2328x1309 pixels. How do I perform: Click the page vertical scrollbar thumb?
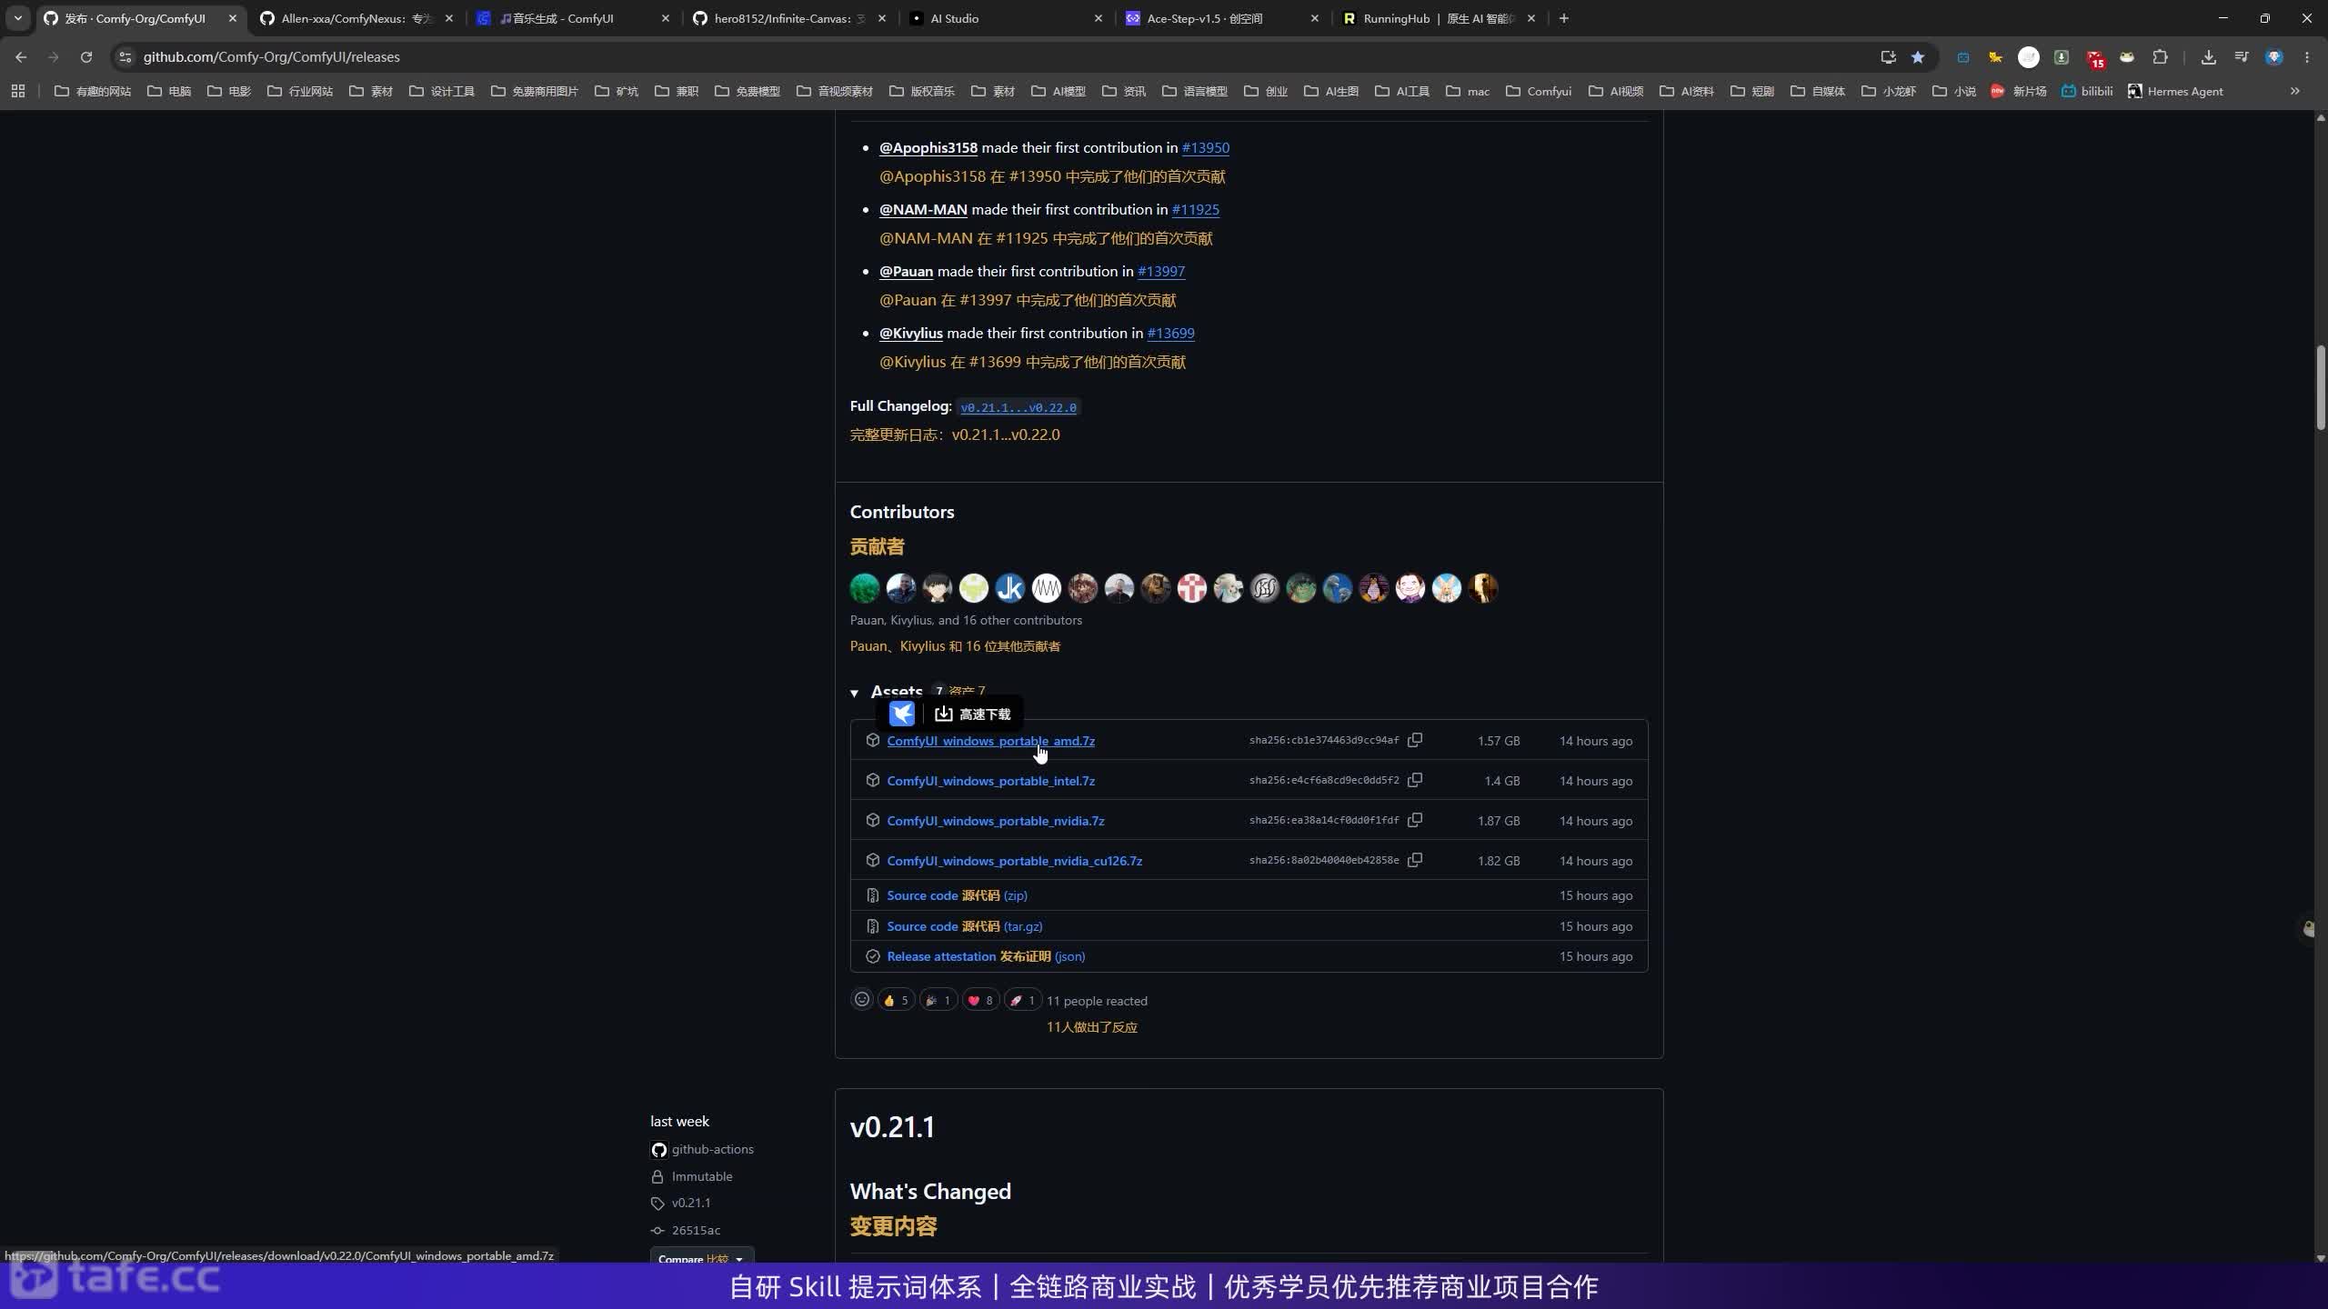(x=2321, y=386)
